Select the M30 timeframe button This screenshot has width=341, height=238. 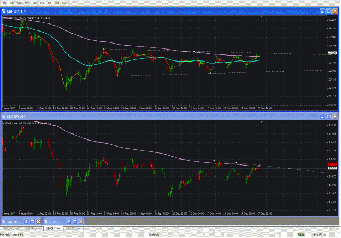click(x=27, y=3)
